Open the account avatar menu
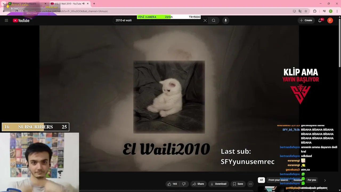Viewport: 341px width, 192px height. pos(330,21)
